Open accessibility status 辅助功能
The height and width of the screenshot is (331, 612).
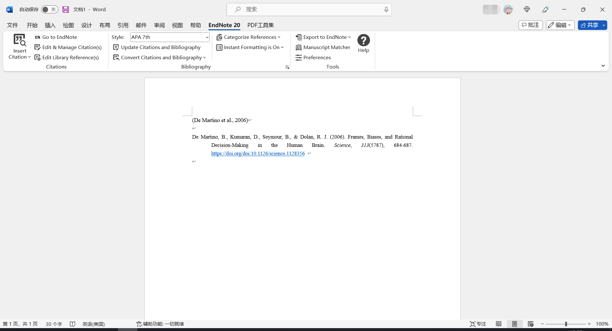160,324
